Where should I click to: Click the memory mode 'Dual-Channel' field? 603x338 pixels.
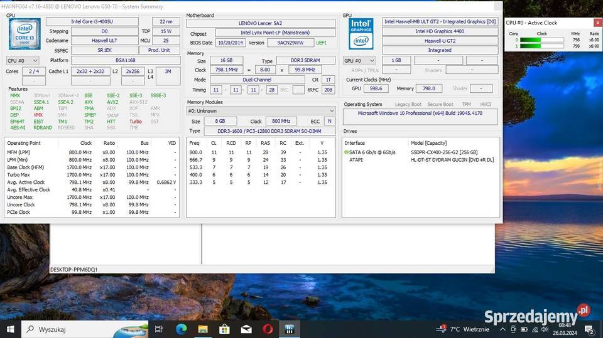[x=257, y=80]
